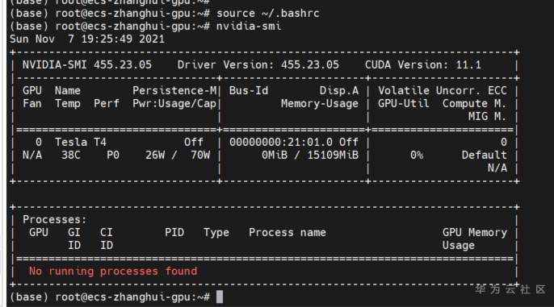Viewport: 554px width, 307px height.
Task: Click the Driver Version 455.23.05 text
Action: click(258, 64)
